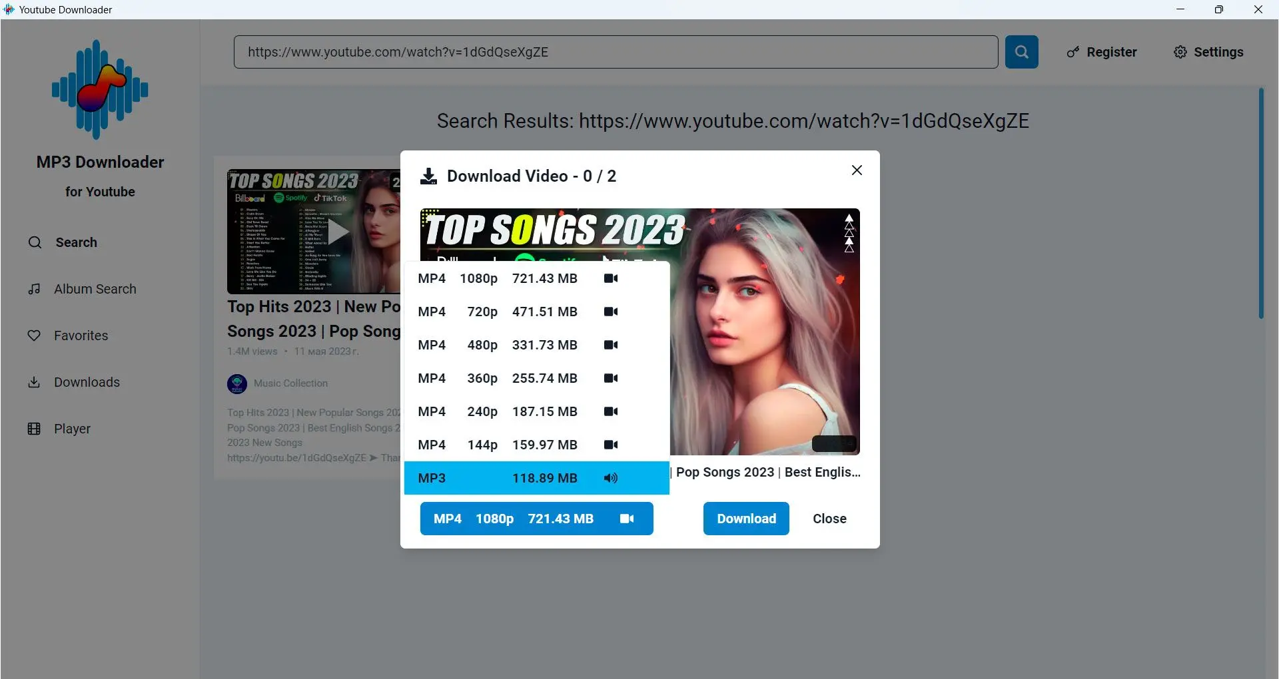Choose MP4 1080p 721.43 MB format
This screenshot has width=1279, height=679.
tap(536, 278)
